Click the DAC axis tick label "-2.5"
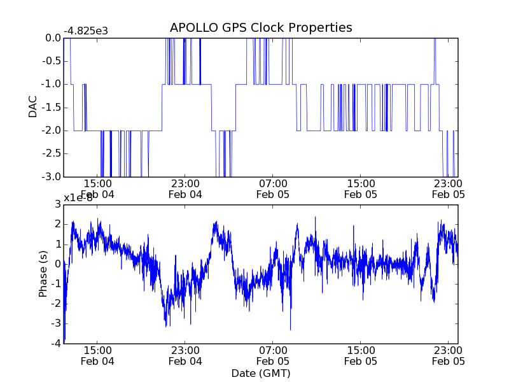This screenshot has width=509, height=382. (x=52, y=154)
